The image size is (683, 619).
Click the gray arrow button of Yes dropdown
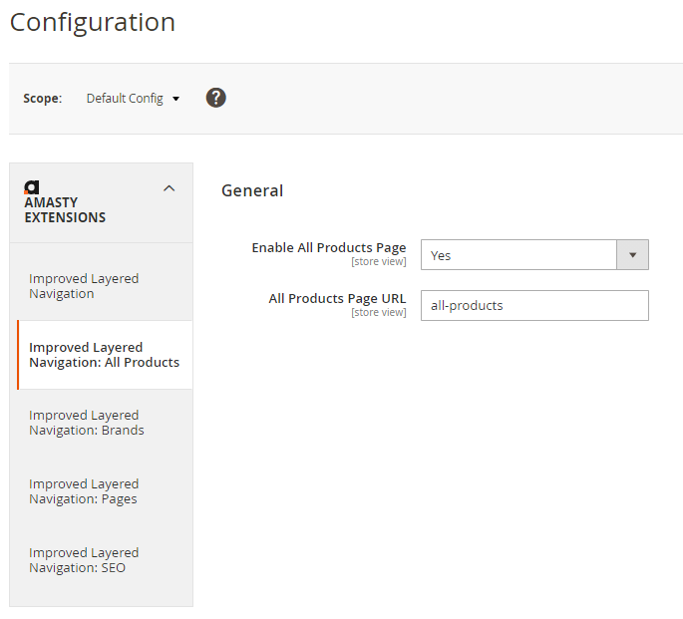[632, 255]
